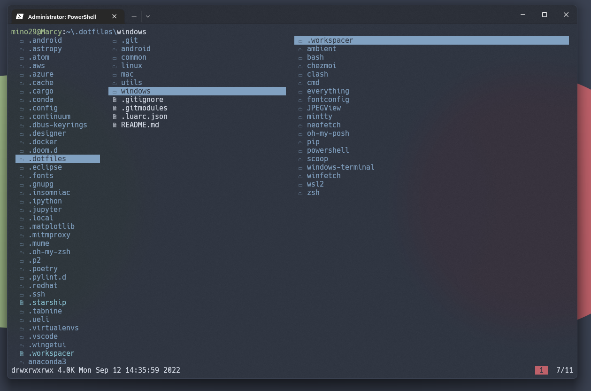Click the folder icon beside .git
Viewport: 591px width, 391px height.
[115, 41]
